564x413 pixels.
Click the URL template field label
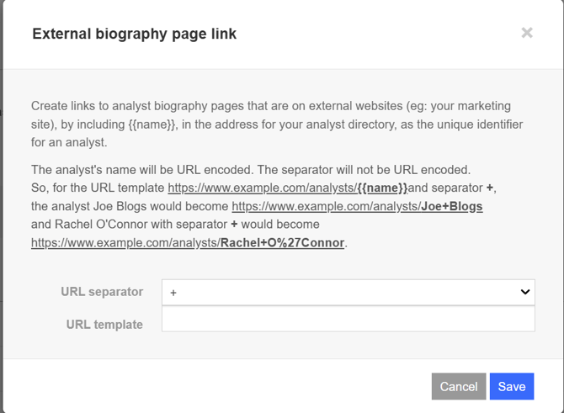pyautogui.click(x=104, y=324)
